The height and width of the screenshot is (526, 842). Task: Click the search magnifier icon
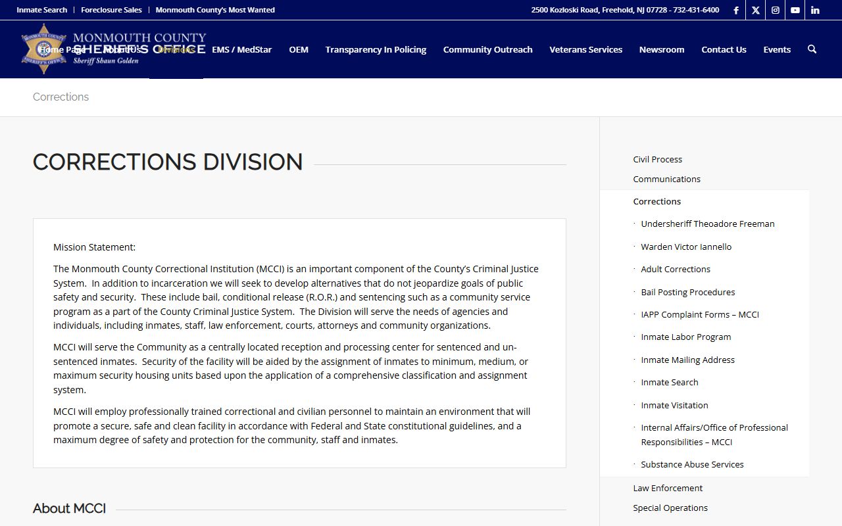(812, 49)
